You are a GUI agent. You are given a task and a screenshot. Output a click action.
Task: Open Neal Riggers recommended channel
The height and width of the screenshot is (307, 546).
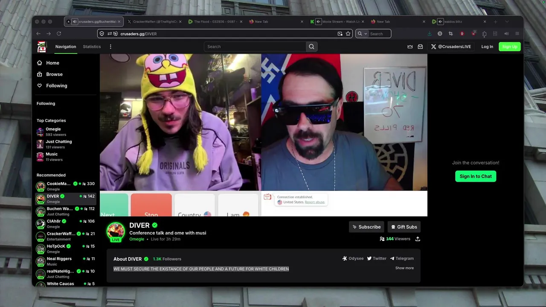pos(66,261)
